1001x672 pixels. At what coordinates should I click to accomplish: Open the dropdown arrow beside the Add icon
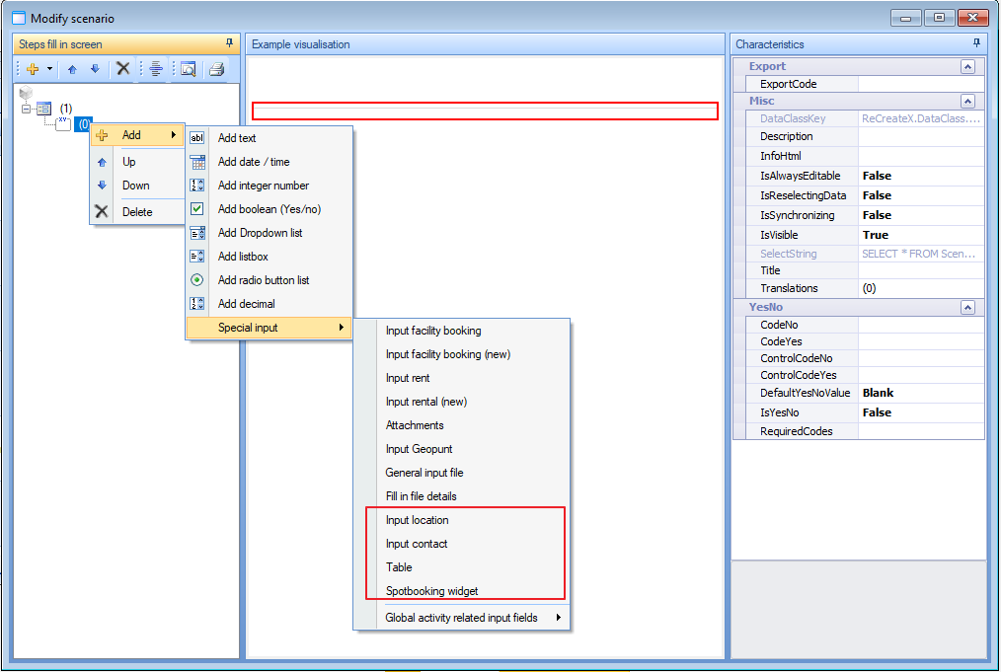pos(49,69)
